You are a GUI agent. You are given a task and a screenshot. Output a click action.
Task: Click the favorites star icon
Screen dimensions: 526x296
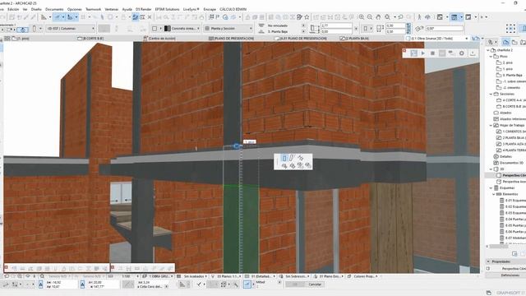307,17
